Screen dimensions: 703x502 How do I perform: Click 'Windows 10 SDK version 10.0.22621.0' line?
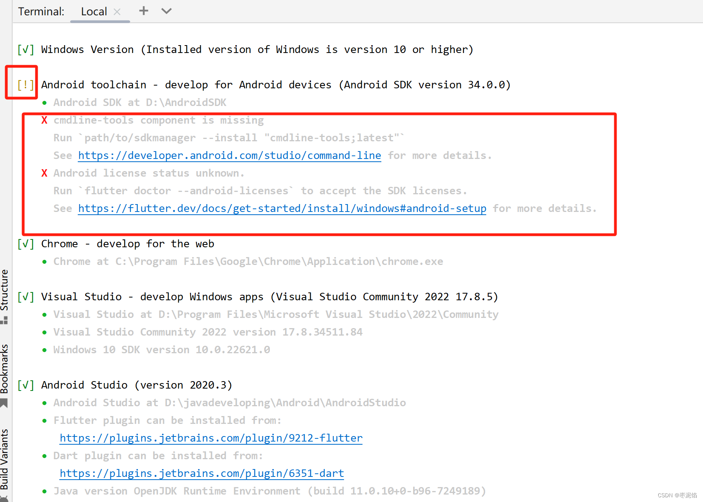(162, 350)
